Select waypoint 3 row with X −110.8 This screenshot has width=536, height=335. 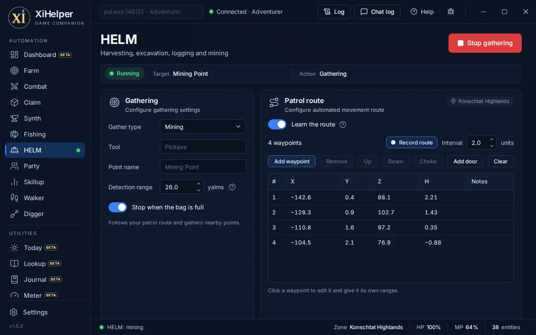pos(391,227)
